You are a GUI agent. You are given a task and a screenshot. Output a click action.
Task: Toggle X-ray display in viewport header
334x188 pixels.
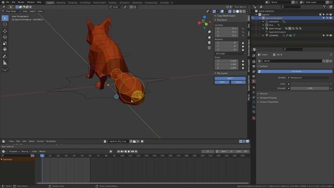tap(230, 11)
